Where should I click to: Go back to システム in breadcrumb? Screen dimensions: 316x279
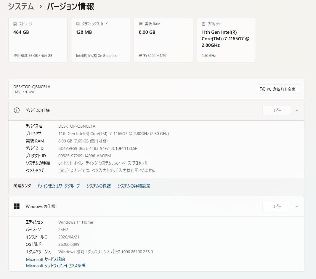(21, 7)
